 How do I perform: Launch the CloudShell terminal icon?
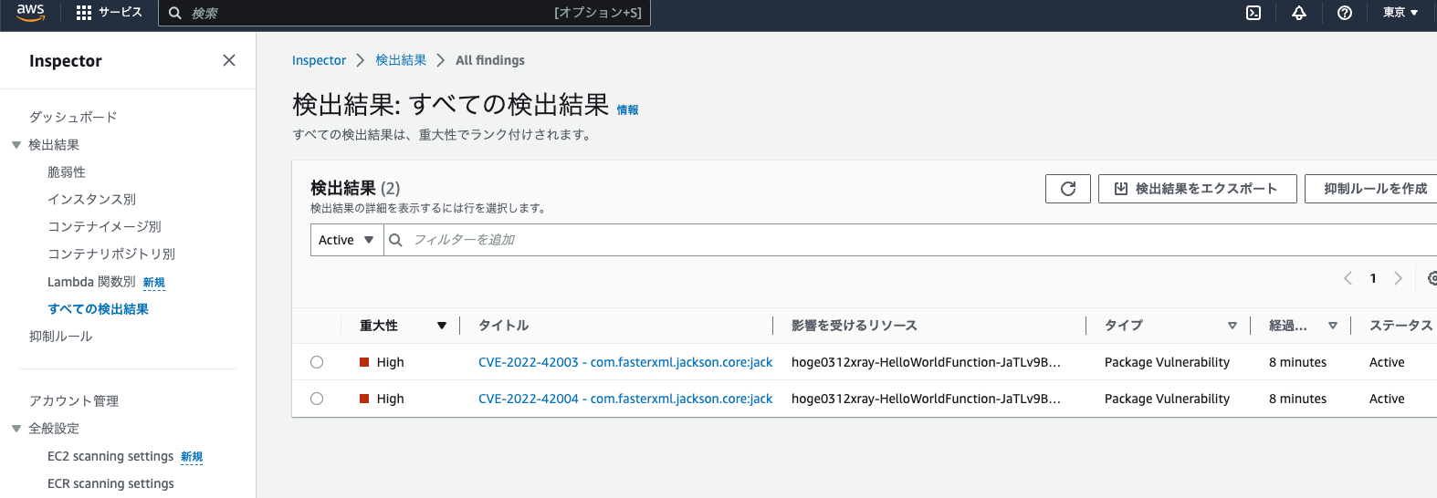tap(1253, 13)
